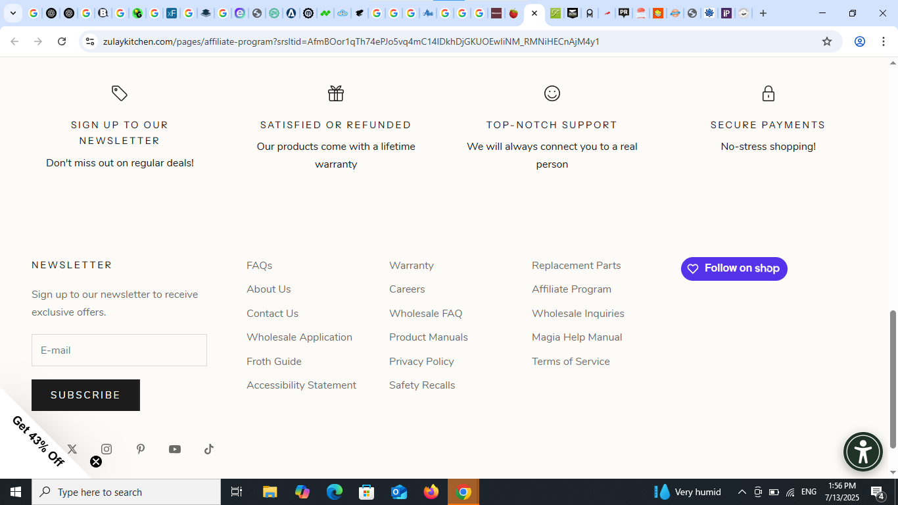The image size is (898, 505).
Task: Open Outlook from the taskbar
Action: 399,492
